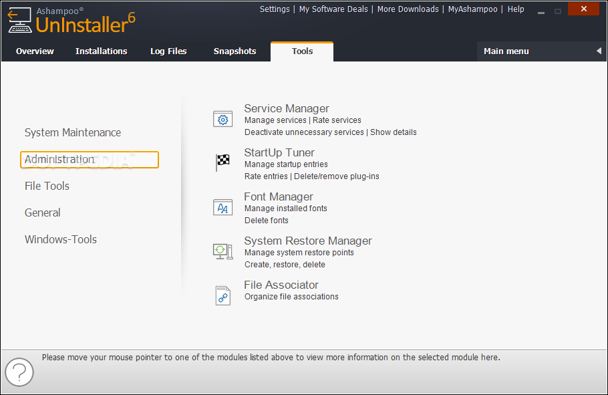Open the MyAshampoo link
This screenshot has width=608, height=395.
472,9
